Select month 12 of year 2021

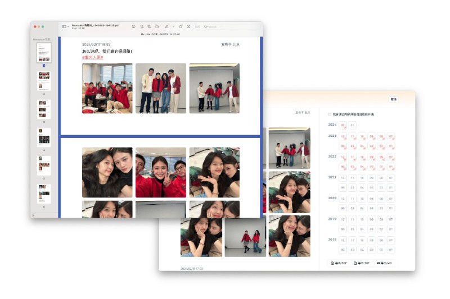(343, 178)
